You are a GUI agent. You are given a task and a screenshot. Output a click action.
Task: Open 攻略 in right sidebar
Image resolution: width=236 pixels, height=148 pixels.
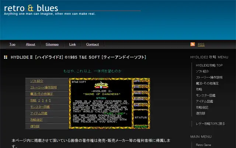click(199, 89)
